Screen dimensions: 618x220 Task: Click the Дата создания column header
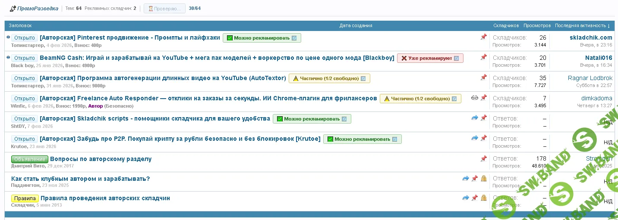tap(356, 26)
